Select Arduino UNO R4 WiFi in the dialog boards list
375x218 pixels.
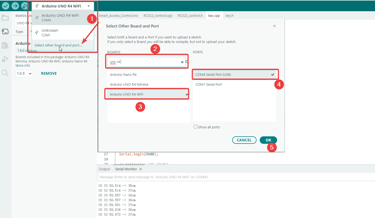click(x=148, y=94)
